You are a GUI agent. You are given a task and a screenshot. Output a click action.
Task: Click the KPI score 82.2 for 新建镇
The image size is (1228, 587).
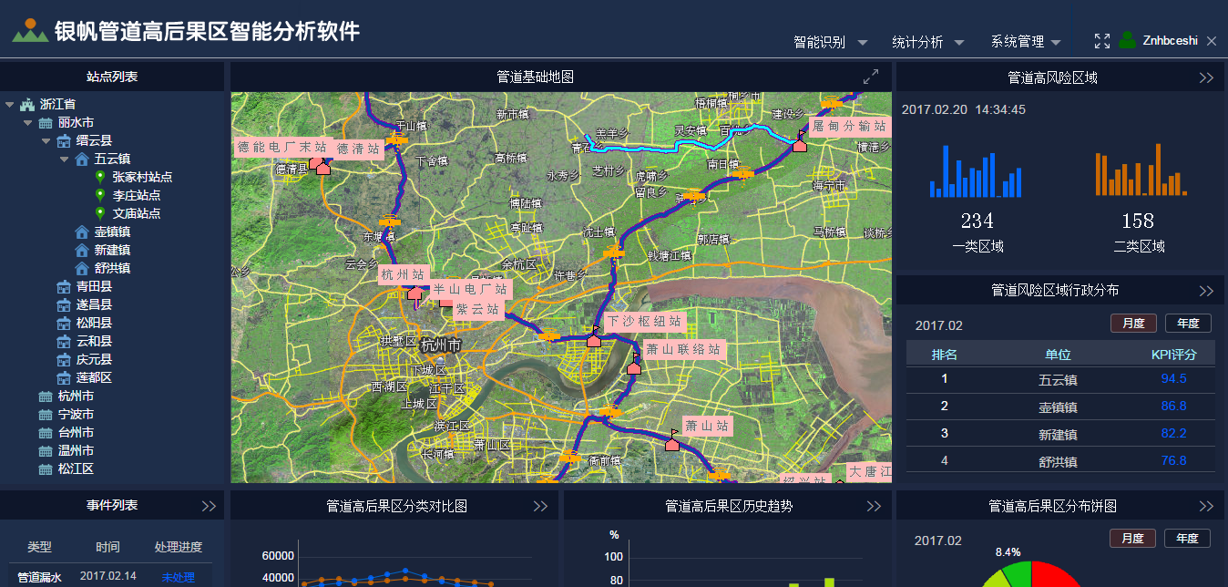point(1174,434)
